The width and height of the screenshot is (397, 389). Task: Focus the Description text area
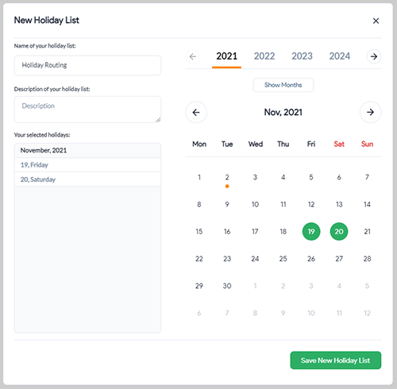87,110
